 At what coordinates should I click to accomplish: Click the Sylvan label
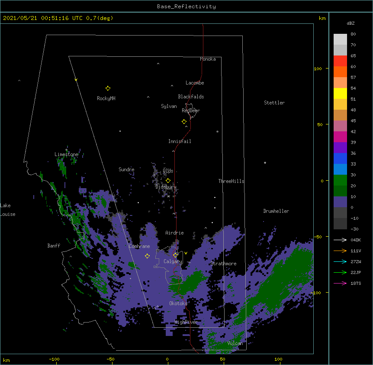[x=169, y=106]
